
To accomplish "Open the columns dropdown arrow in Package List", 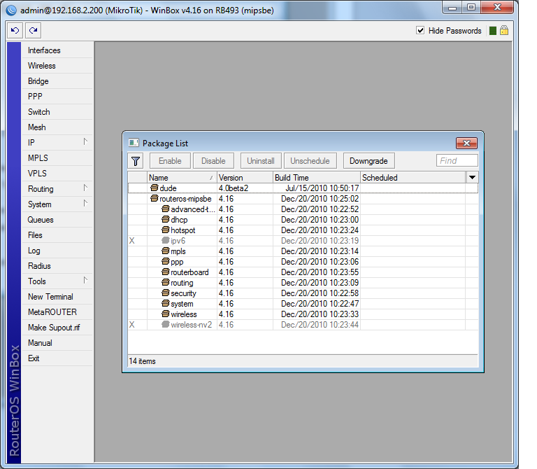I will 472,178.
